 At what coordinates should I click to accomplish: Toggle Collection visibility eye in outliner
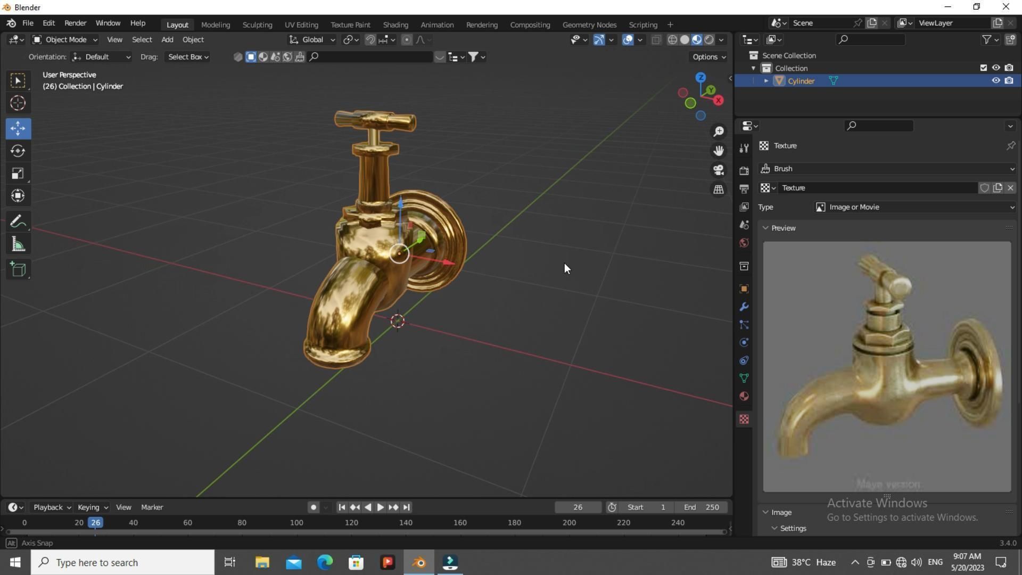[995, 68]
